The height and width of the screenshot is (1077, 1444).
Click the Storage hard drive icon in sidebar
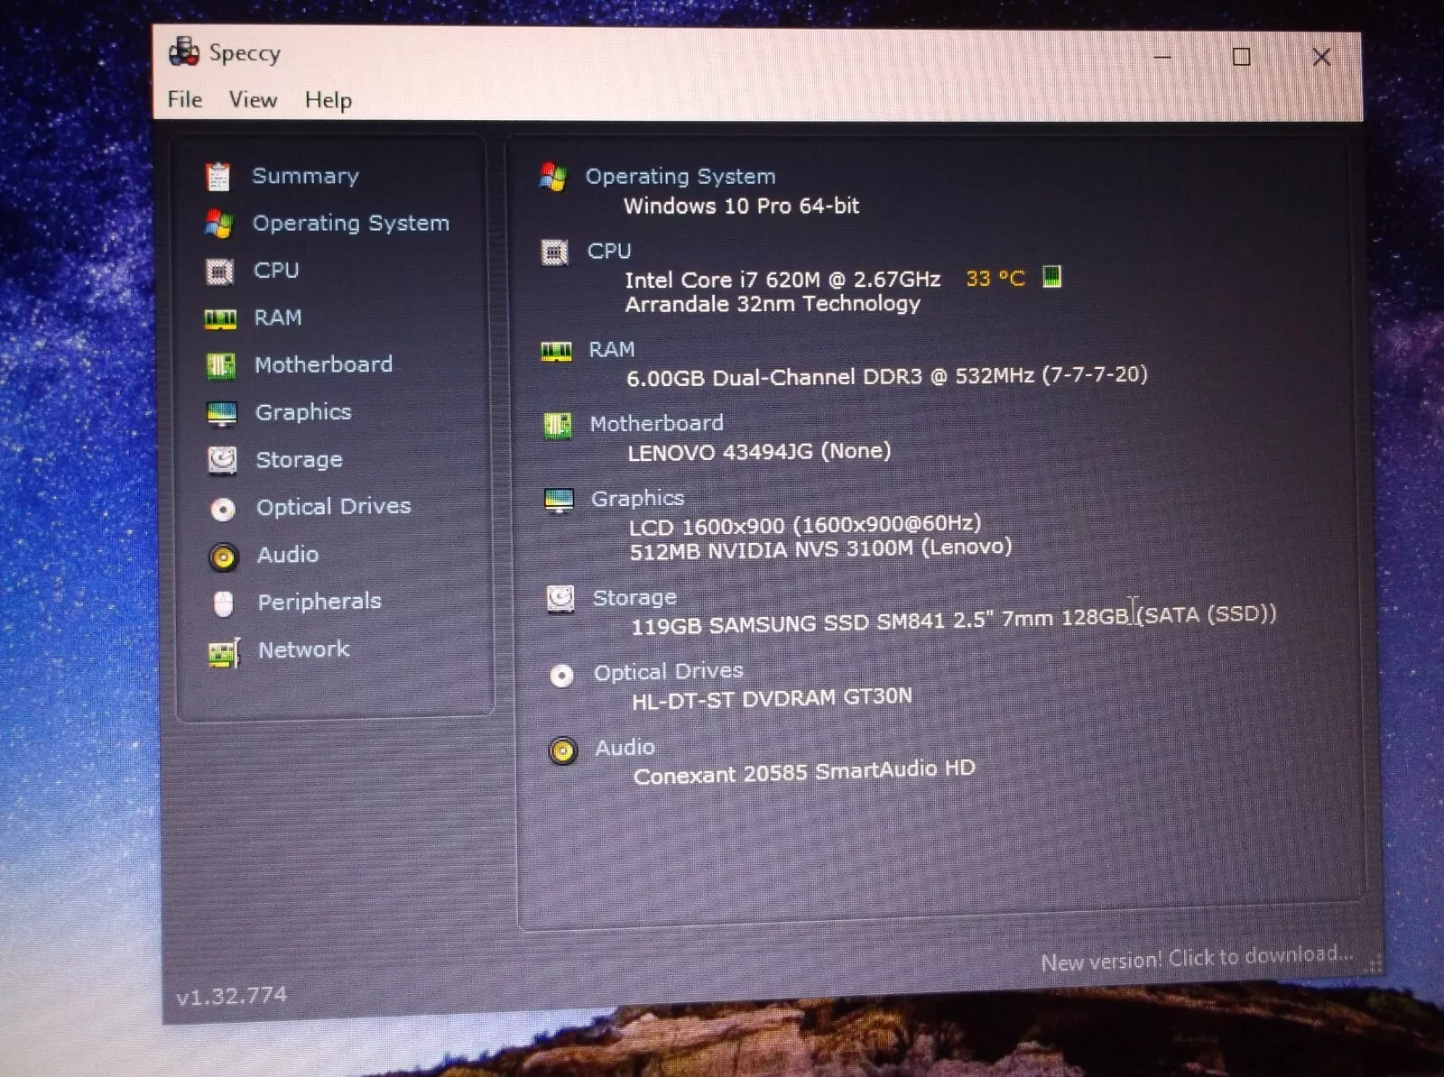tap(222, 460)
